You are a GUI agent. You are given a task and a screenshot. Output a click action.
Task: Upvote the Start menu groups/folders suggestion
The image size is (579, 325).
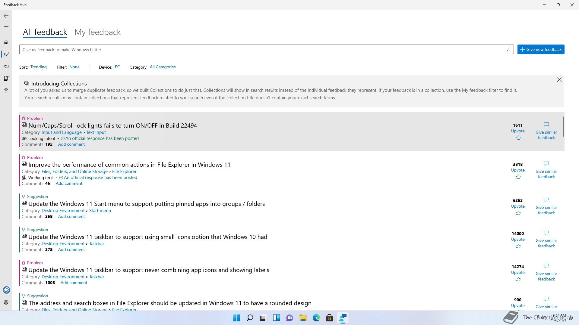518,209
